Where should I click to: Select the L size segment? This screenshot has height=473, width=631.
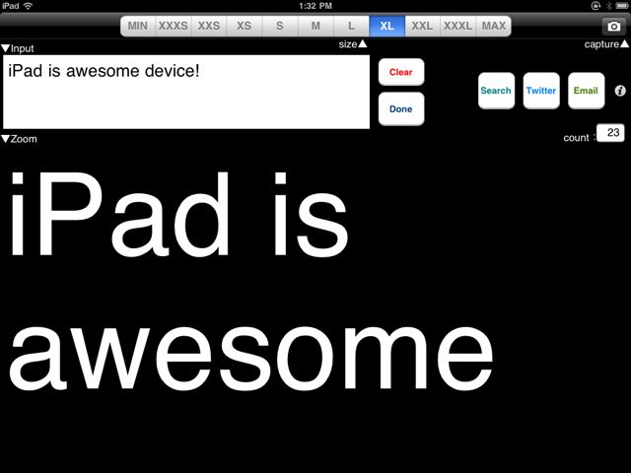click(351, 27)
